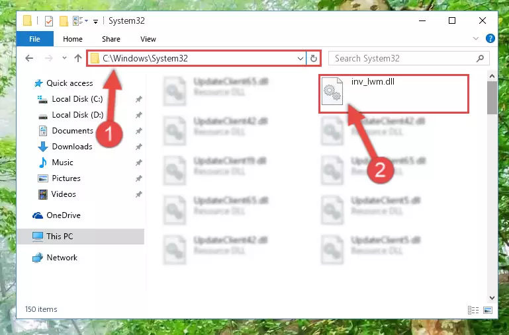This screenshot has height=335, width=509.
Task: Click the inv_lwm.dll file name
Action: click(373, 82)
